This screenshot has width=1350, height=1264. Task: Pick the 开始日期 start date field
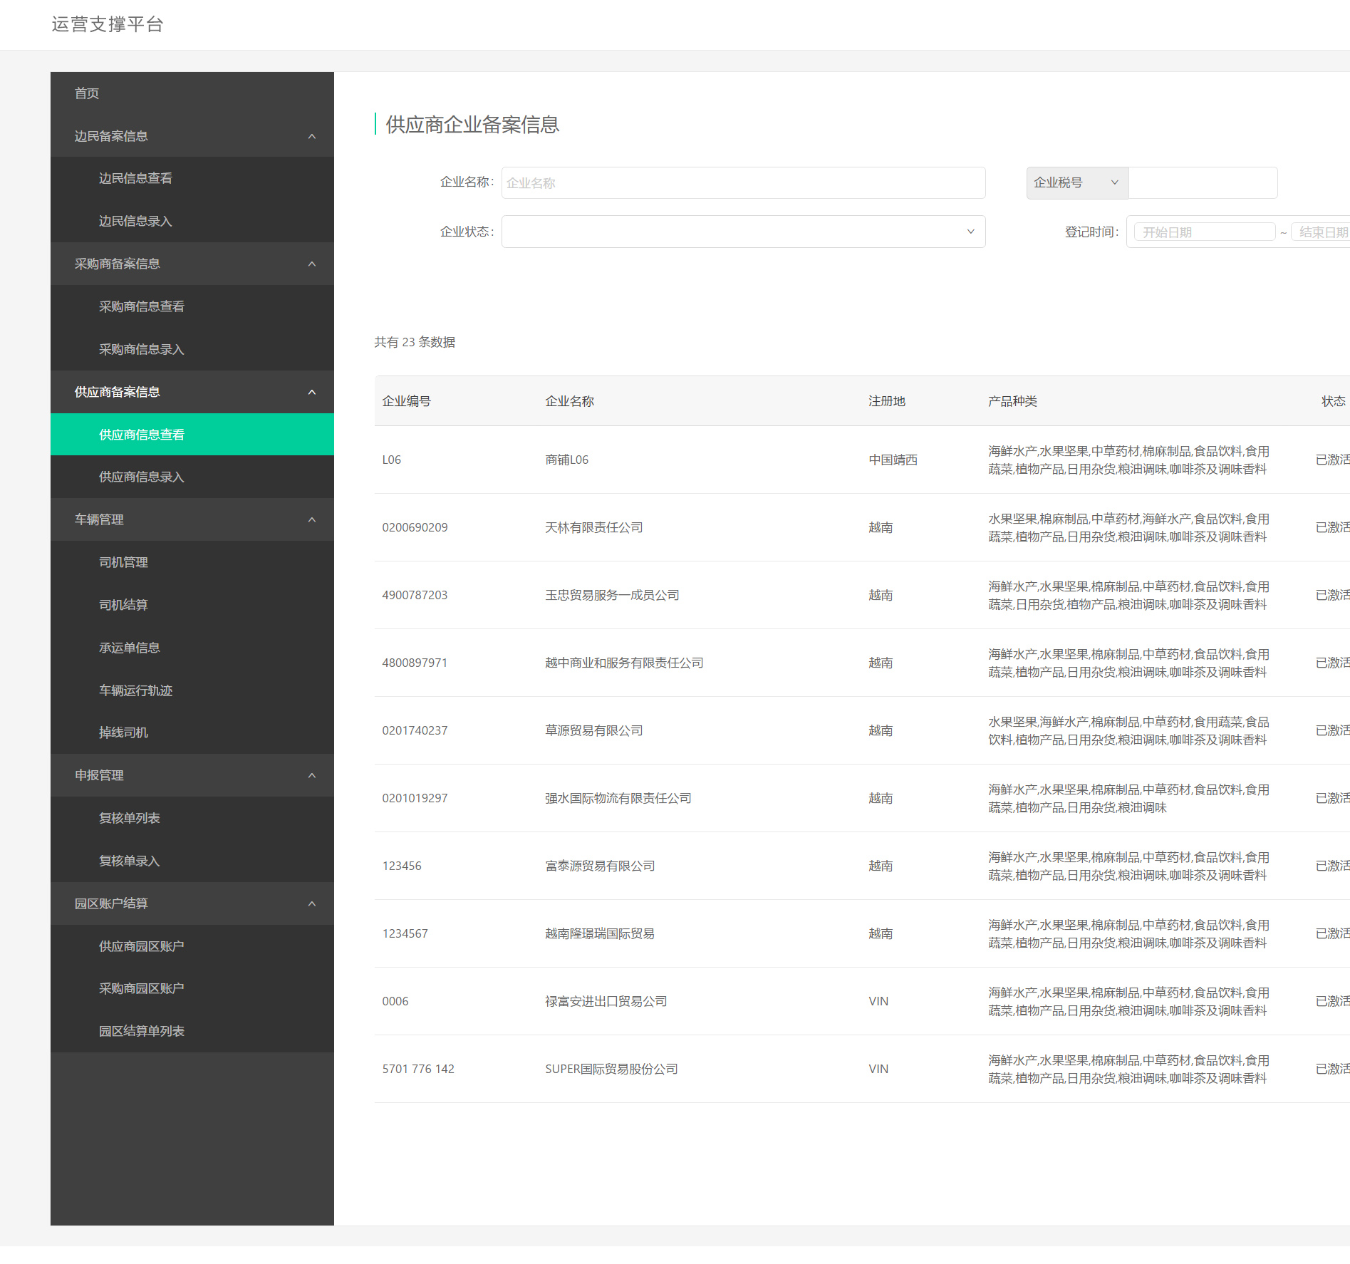click(1204, 232)
